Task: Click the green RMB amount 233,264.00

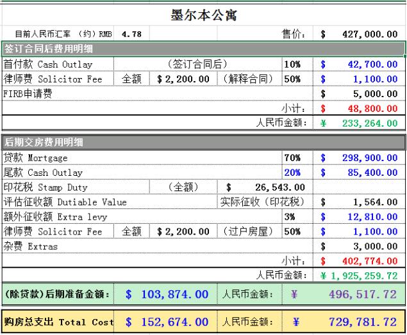Action: (369, 123)
